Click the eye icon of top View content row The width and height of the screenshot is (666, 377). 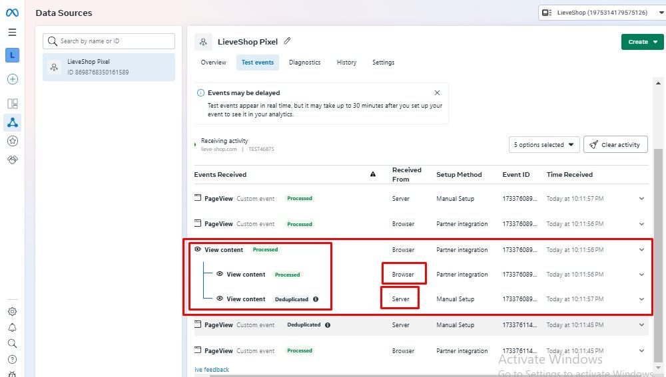click(x=198, y=249)
